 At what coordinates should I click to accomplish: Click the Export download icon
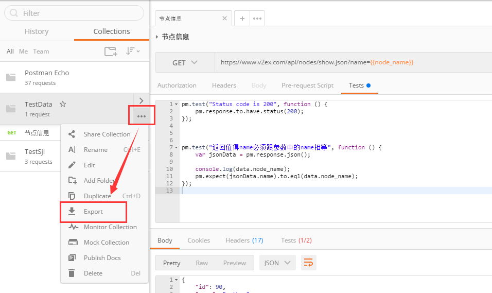(x=72, y=211)
